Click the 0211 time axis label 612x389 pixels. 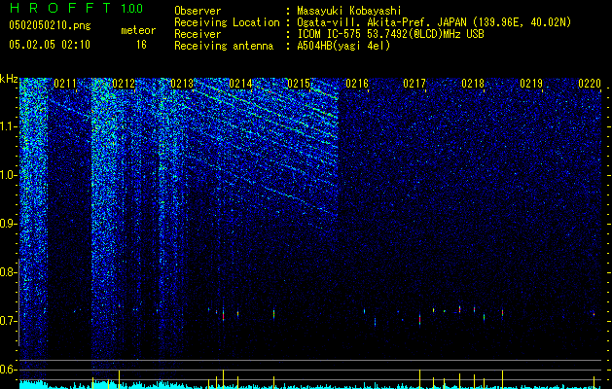pos(65,84)
